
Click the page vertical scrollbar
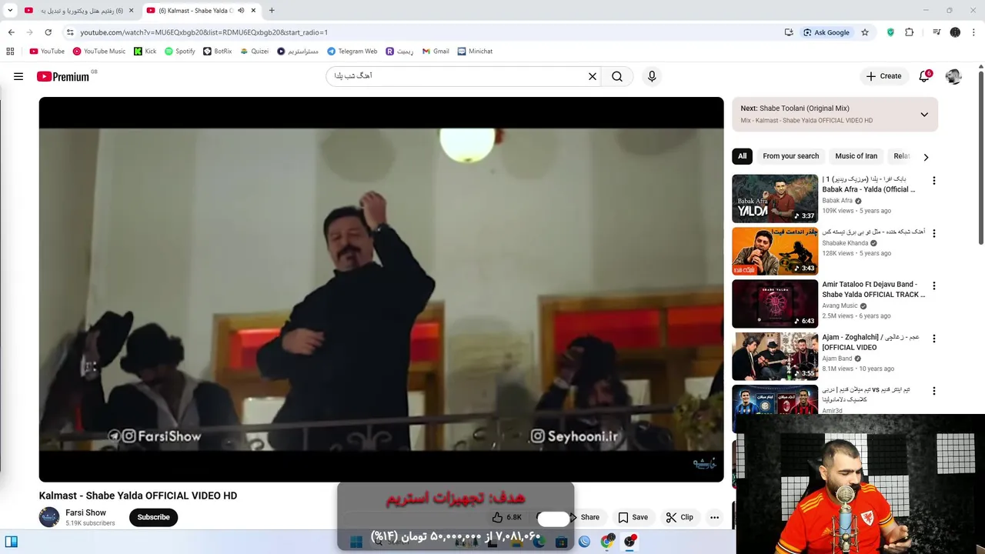[981, 156]
